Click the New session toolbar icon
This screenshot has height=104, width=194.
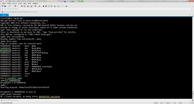click(2, 6)
